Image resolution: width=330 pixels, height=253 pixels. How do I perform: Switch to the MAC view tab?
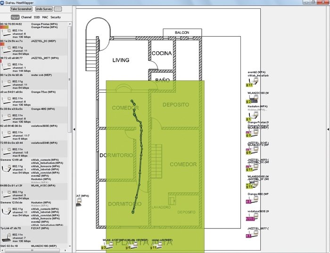[x=45, y=17]
